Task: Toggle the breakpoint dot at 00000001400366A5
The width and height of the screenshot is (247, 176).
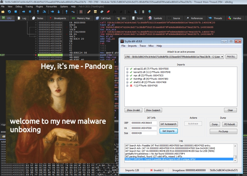Action: coord(36,55)
